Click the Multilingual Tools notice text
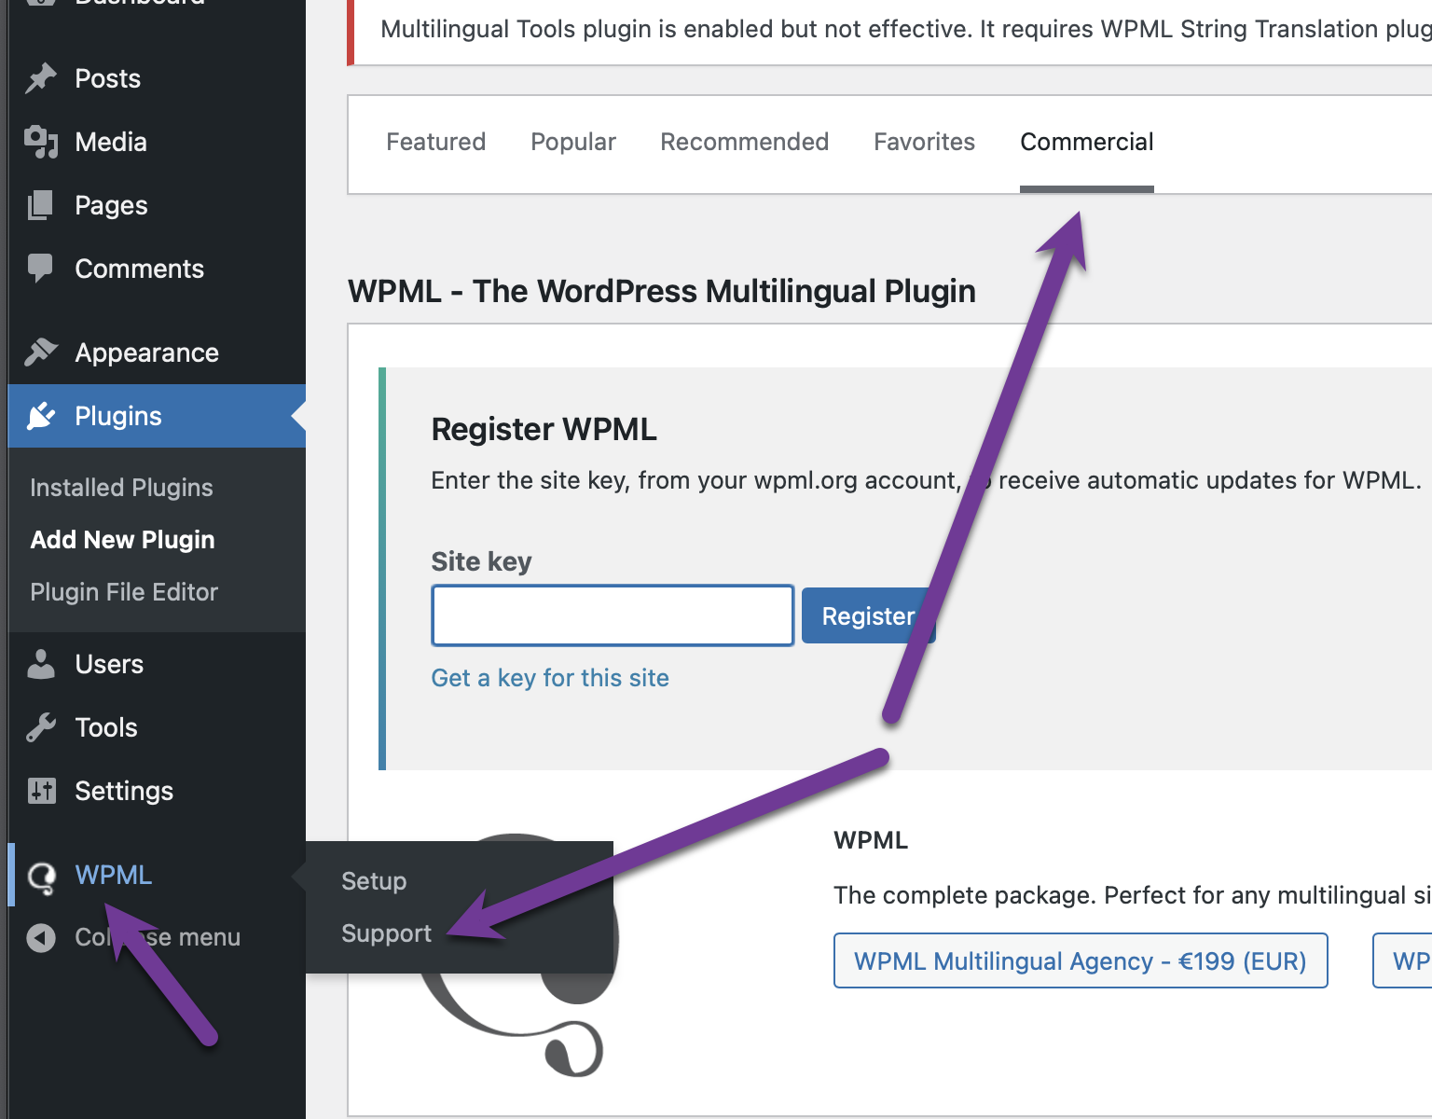This screenshot has width=1432, height=1119. click(906, 29)
